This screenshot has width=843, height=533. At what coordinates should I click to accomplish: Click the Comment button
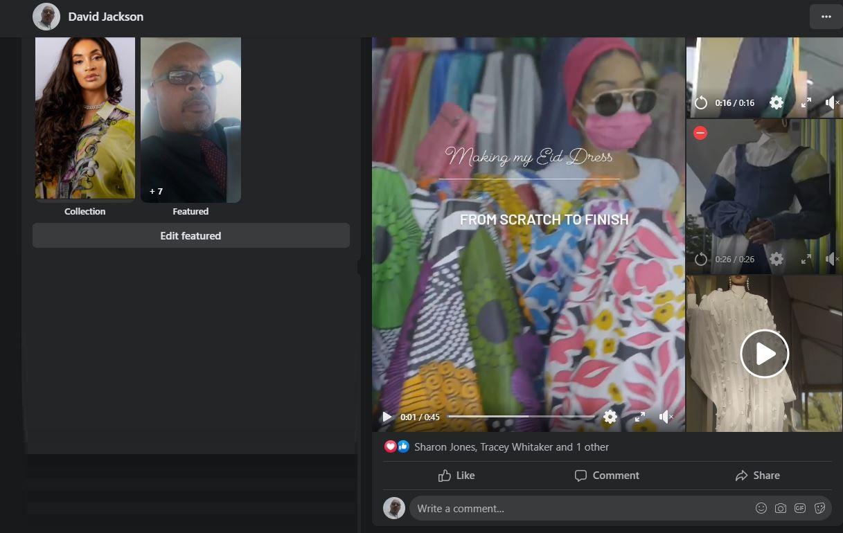click(607, 476)
